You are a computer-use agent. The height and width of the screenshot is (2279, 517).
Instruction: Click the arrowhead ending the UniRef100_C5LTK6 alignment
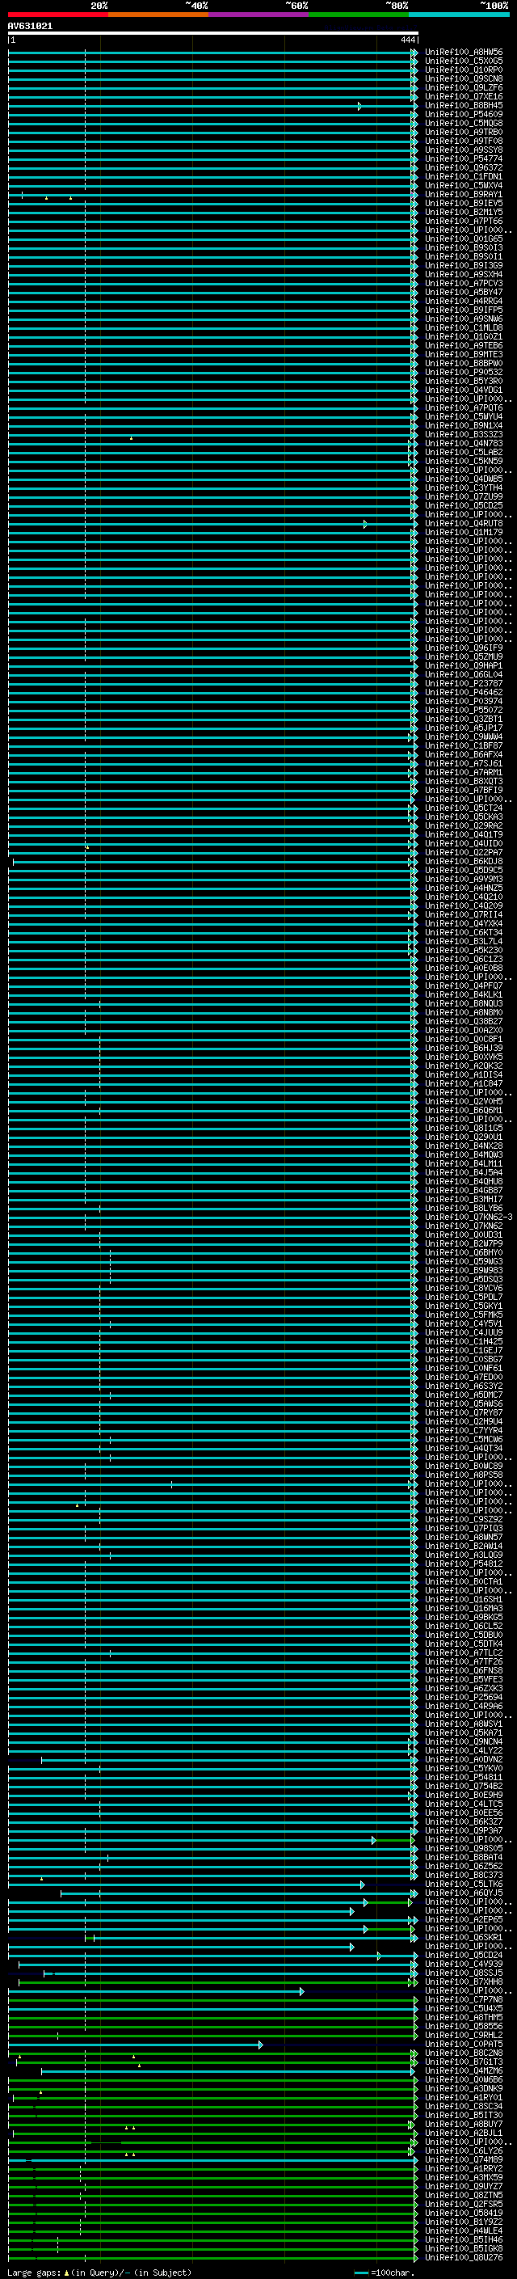pyautogui.click(x=363, y=1884)
